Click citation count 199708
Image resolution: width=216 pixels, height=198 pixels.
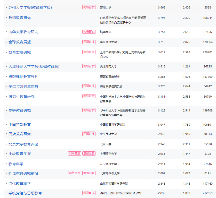tap(207, 110)
